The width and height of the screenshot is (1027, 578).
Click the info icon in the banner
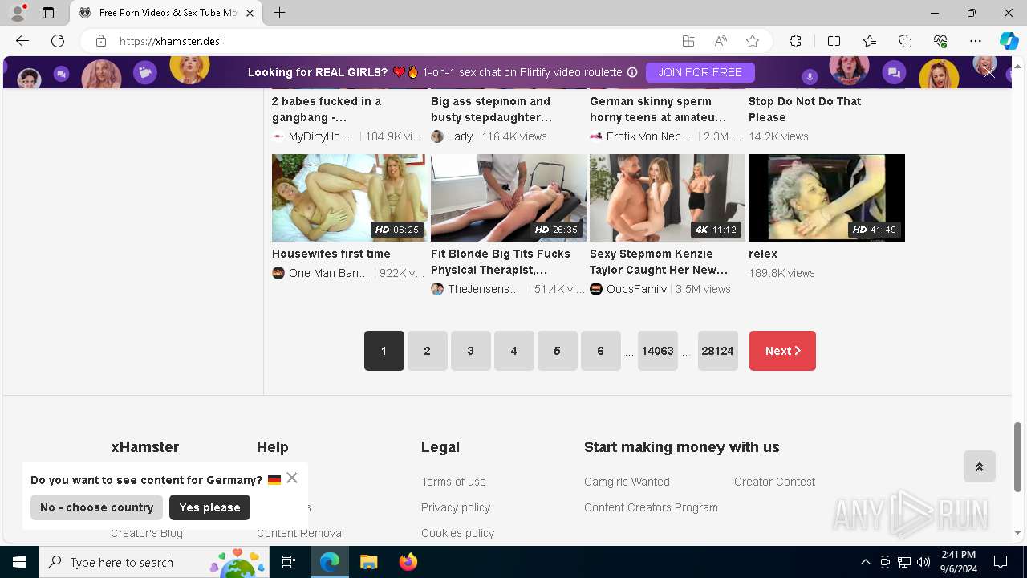(632, 72)
